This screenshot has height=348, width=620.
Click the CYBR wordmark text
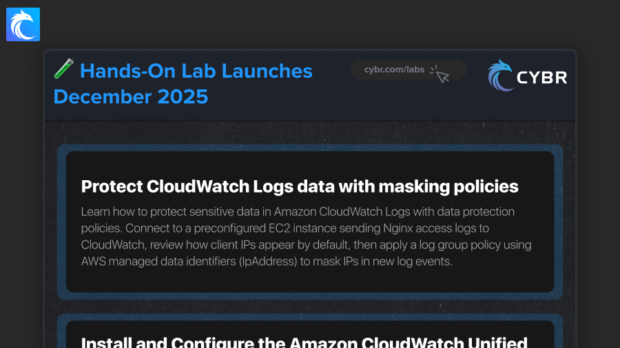tap(541, 78)
